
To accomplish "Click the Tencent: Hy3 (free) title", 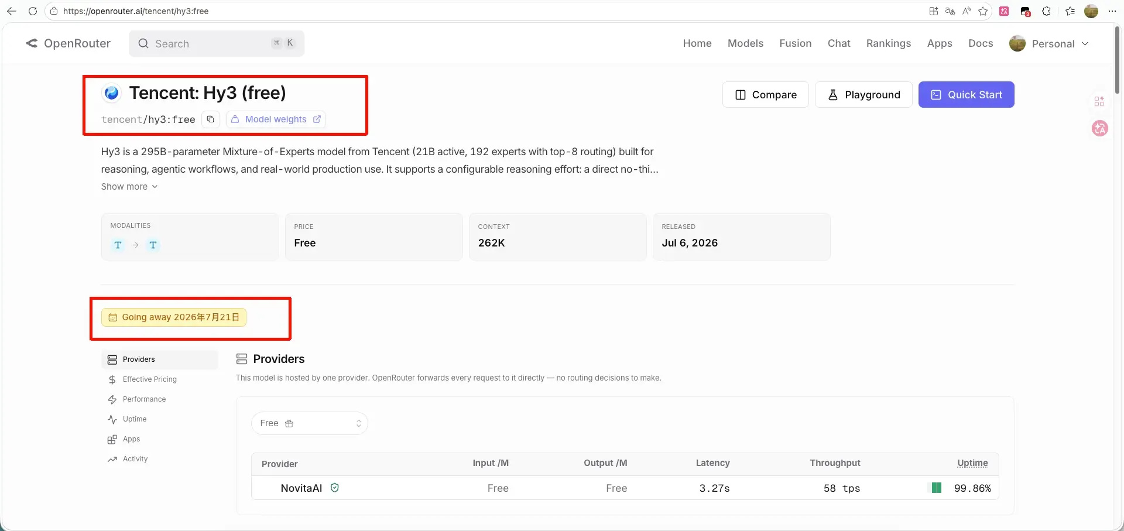I will click(207, 93).
